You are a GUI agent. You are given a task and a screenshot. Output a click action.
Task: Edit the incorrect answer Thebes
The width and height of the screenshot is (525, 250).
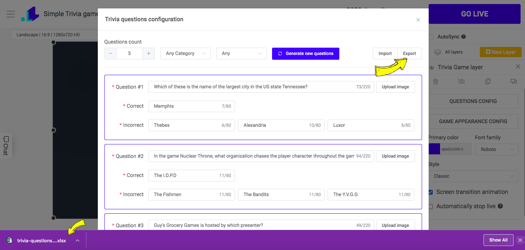192,125
